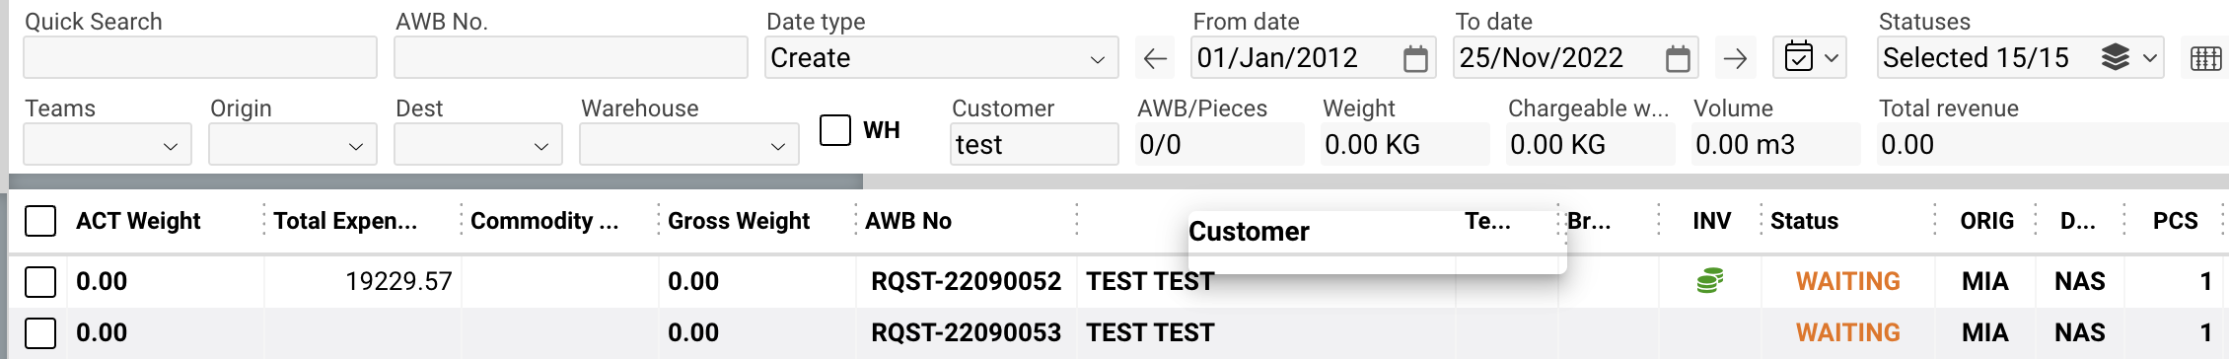Expand the Date type Create dropdown
The image size is (2229, 359).
pos(942,57)
